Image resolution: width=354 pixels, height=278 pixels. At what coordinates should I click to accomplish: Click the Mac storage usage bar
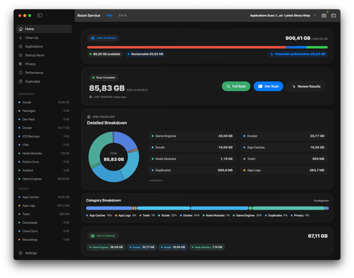[207, 47]
